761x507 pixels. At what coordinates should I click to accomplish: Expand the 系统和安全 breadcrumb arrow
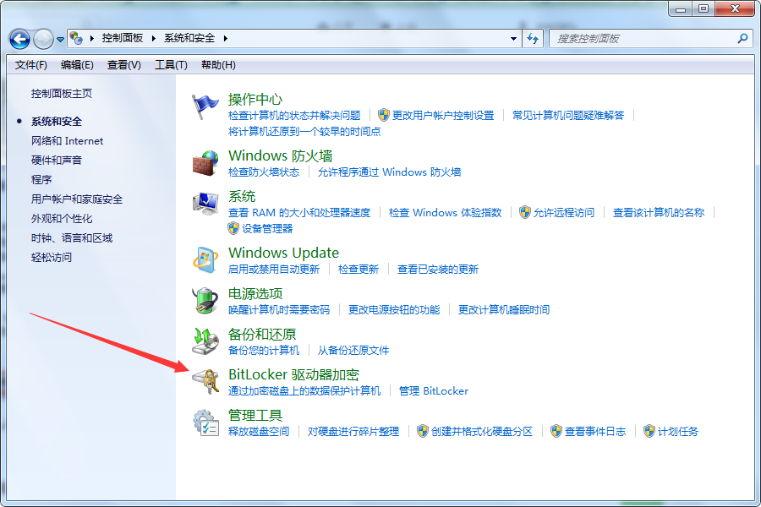click(226, 38)
